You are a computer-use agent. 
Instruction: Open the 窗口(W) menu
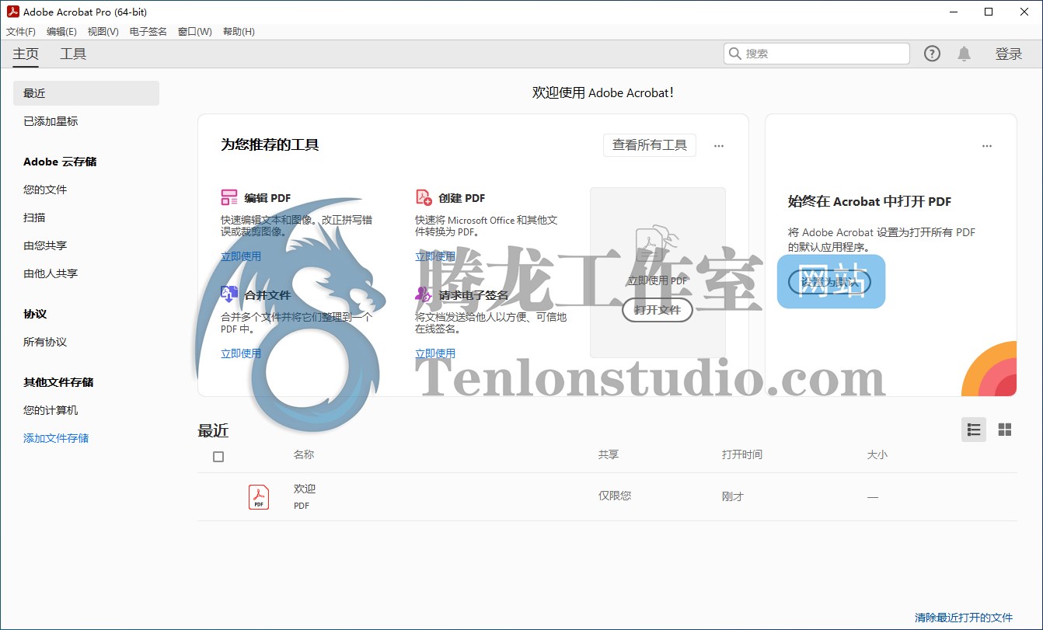pyautogui.click(x=194, y=32)
